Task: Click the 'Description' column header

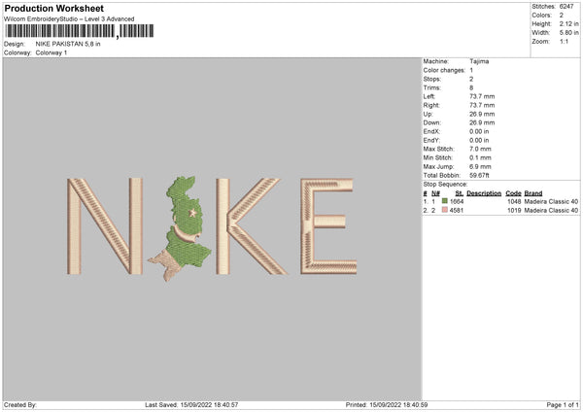Action: pyautogui.click(x=484, y=193)
